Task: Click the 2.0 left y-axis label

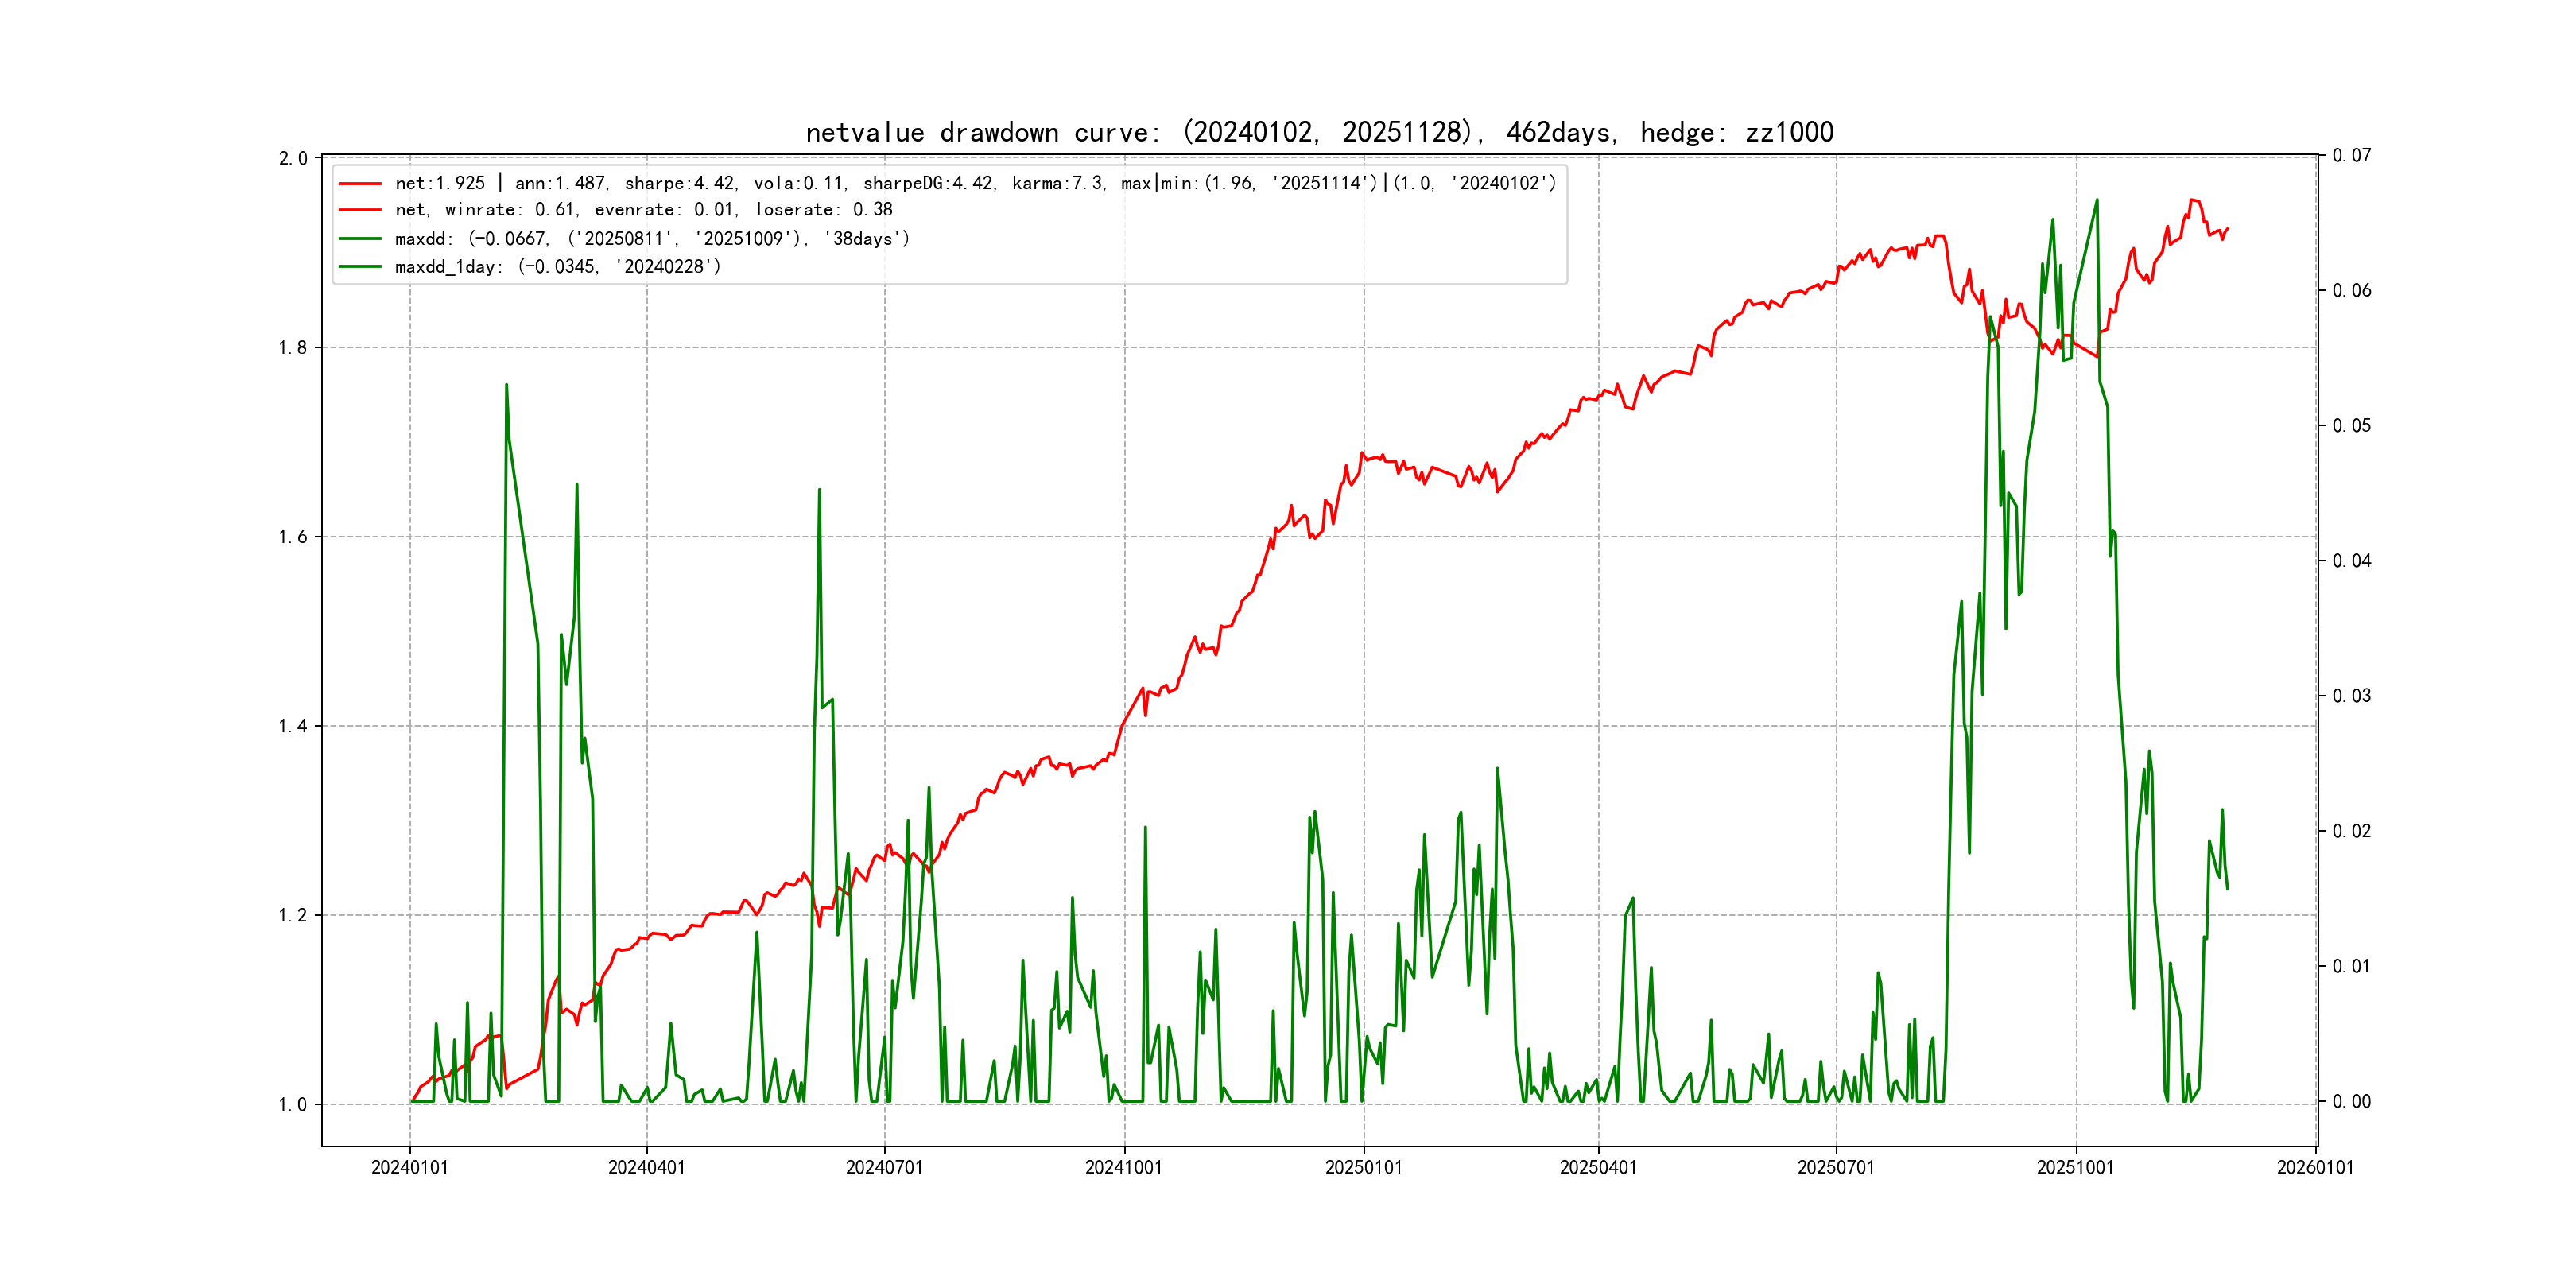Action: pos(293,159)
